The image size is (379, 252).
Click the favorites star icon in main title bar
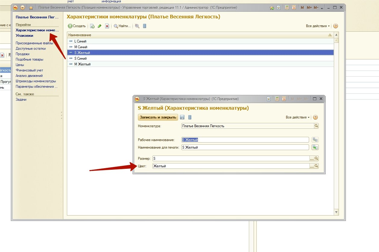[31, 8]
